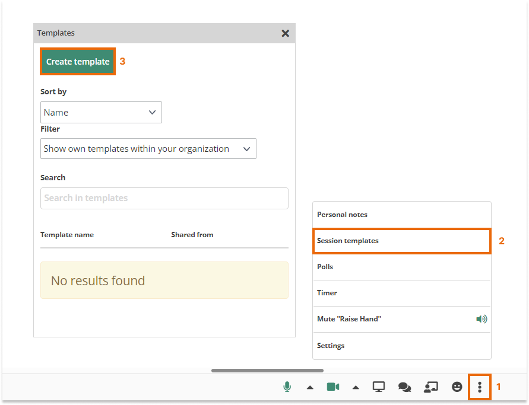529x405 pixels.
Task: Open the three-dot more menu
Action: point(479,387)
